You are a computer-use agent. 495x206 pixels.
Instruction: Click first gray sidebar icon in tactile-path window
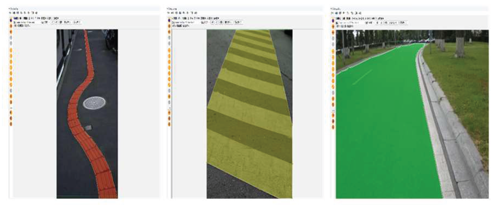tap(11, 37)
